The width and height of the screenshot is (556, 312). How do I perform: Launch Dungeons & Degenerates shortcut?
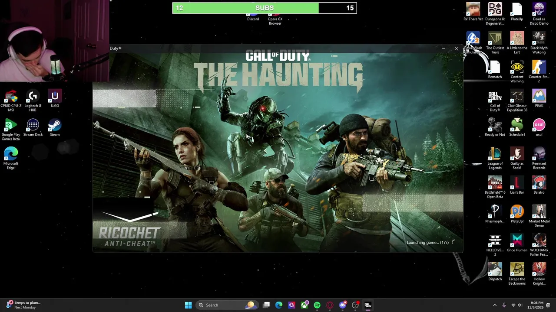pyautogui.click(x=495, y=14)
